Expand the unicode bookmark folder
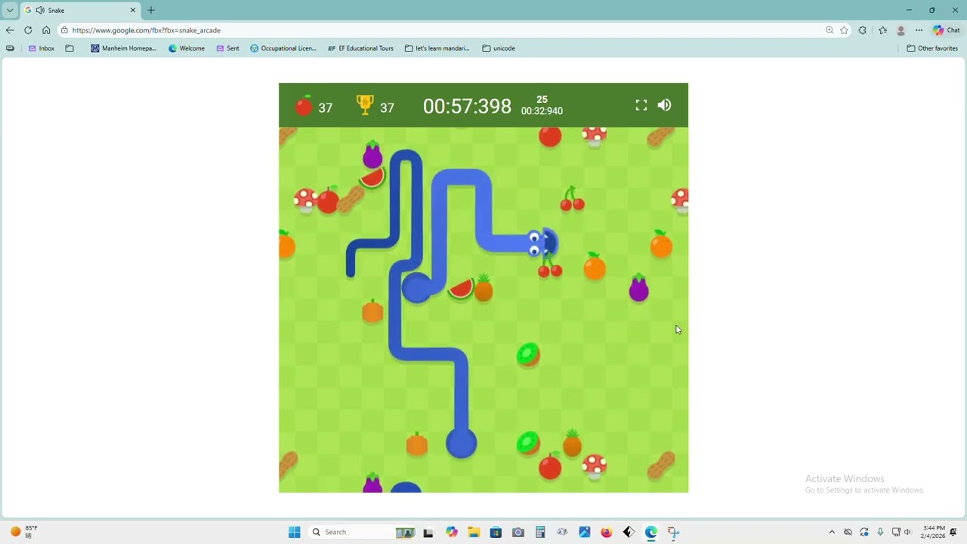Viewport: 967px width, 544px height. pyautogui.click(x=499, y=48)
